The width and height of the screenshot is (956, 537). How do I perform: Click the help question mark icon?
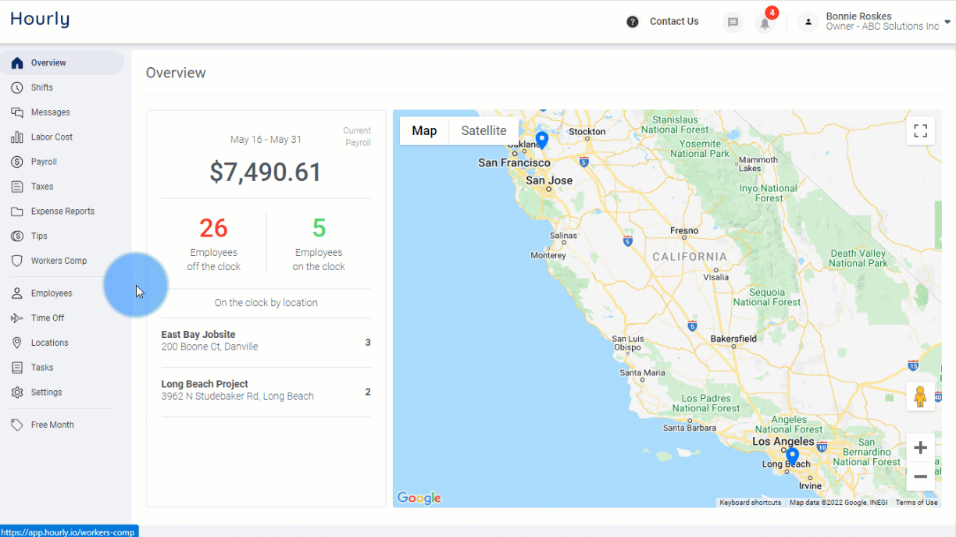(x=633, y=22)
